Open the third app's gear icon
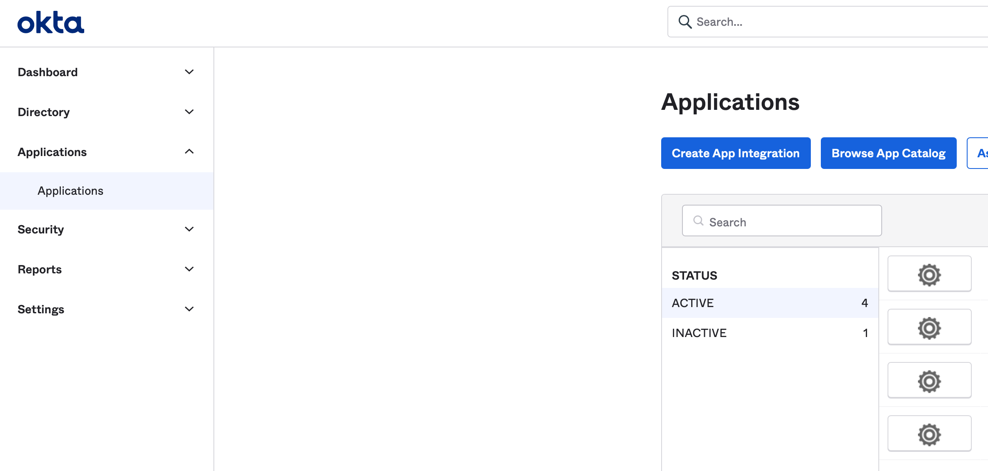The width and height of the screenshot is (988, 471). tap(929, 381)
